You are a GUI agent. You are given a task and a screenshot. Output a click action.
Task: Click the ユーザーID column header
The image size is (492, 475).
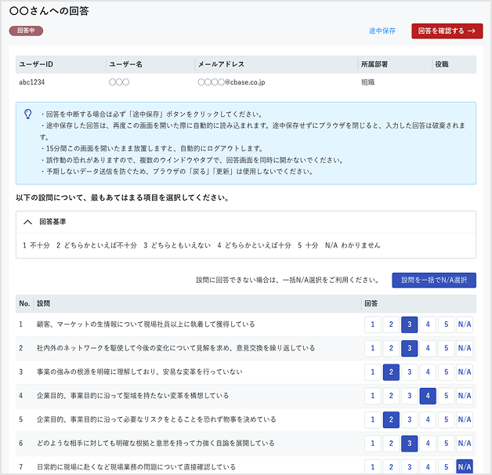coord(36,64)
